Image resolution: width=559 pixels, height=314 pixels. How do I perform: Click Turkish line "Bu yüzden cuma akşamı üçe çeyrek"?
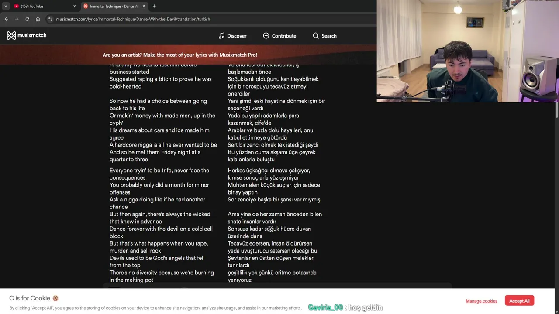(x=272, y=152)
